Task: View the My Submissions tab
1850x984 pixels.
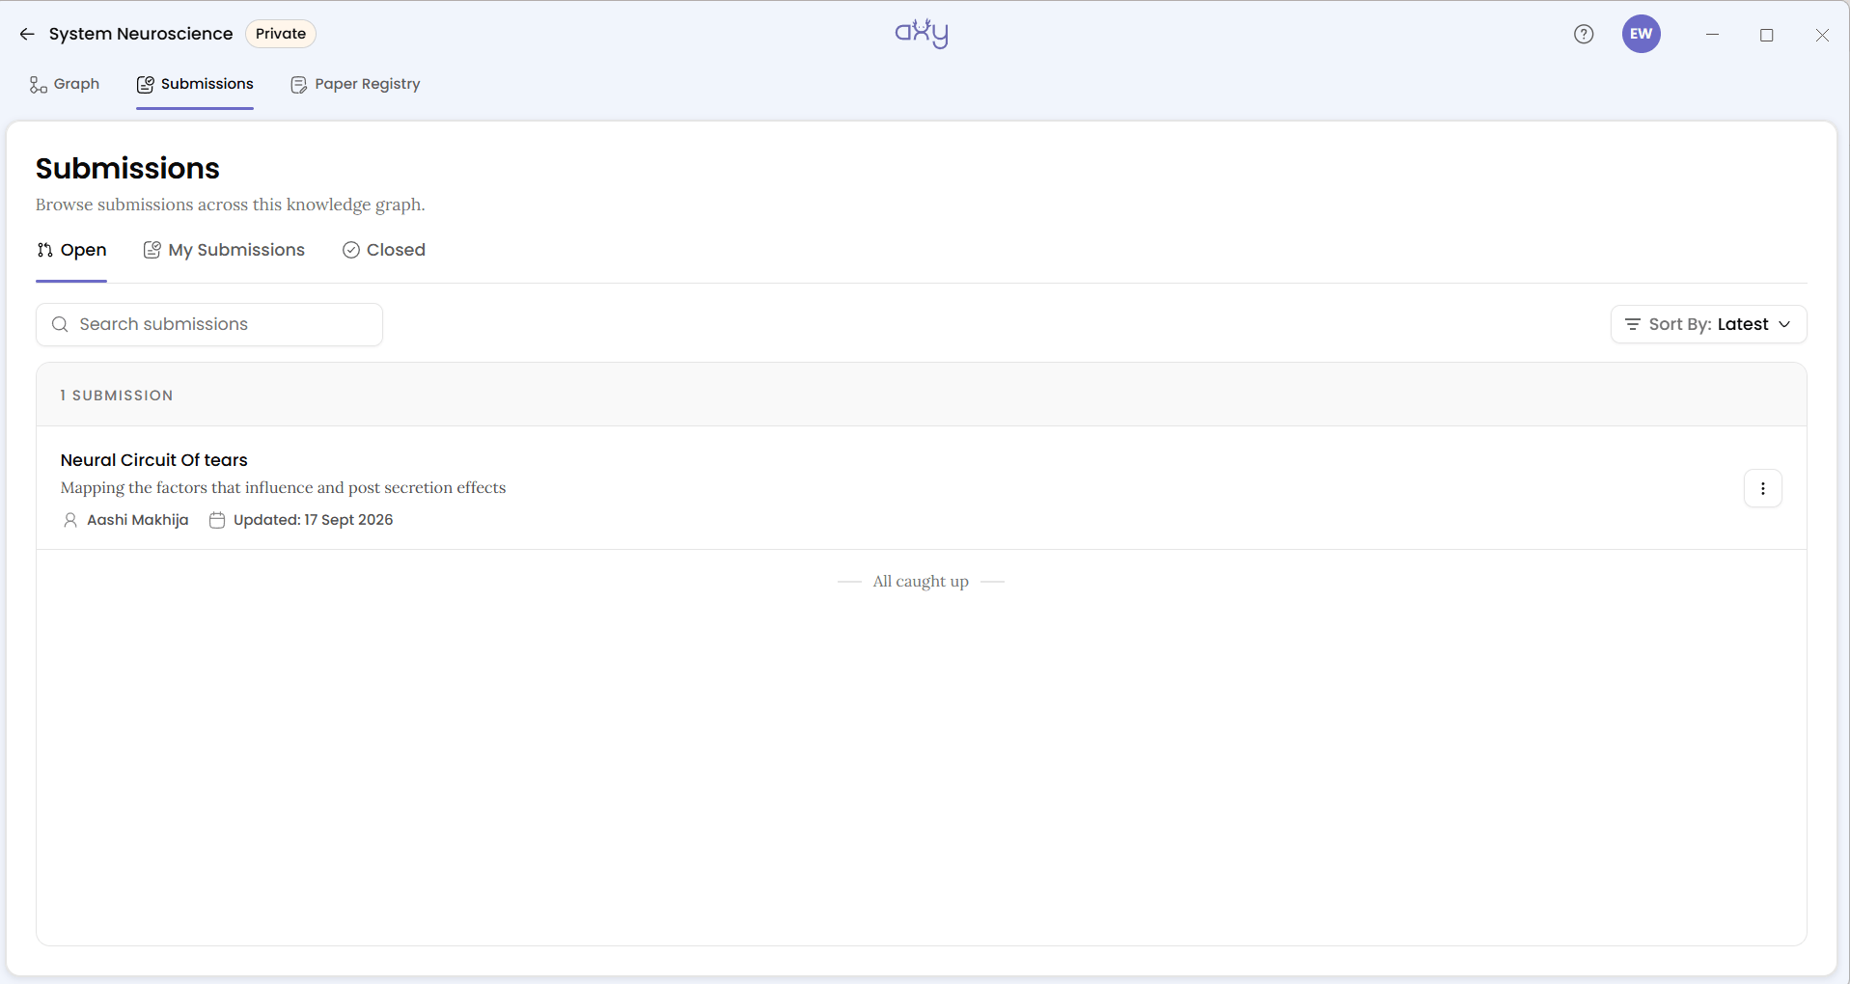Action: (224, 250)
